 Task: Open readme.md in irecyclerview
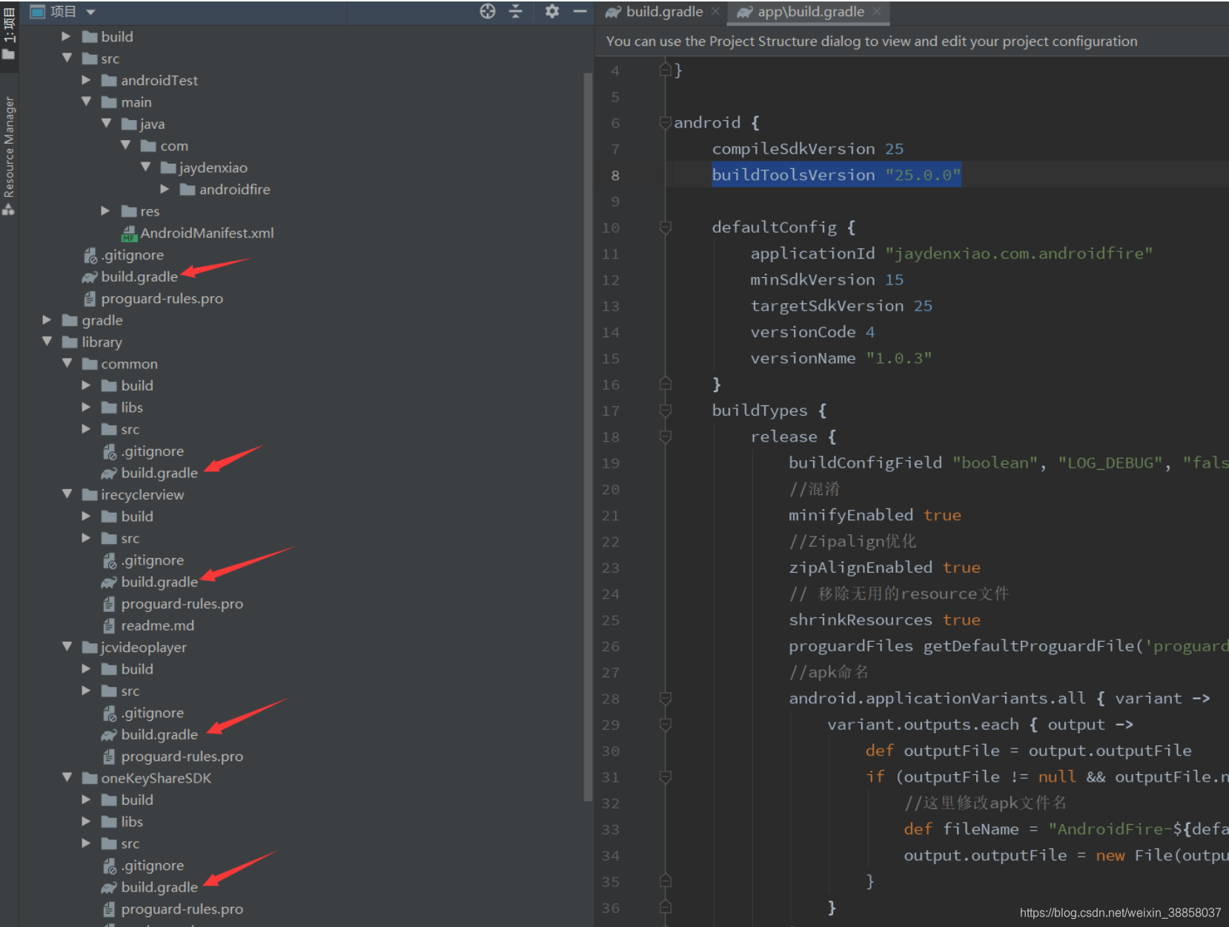(148, 625)
